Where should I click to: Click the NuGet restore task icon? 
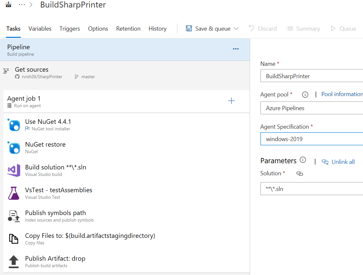pos(14,148)
